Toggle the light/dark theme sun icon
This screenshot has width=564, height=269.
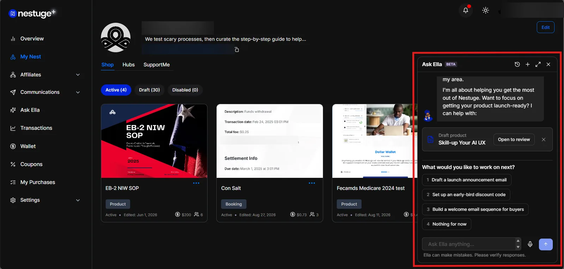[485, 10]
